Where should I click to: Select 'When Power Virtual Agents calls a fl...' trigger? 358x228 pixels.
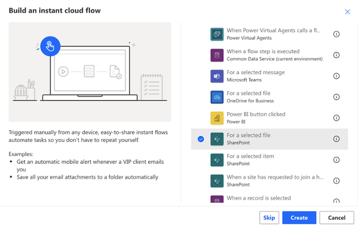(x=270, y=34)
